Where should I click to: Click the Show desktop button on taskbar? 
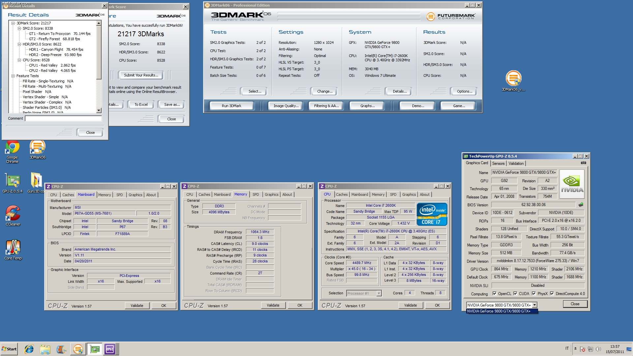point(630,349)
